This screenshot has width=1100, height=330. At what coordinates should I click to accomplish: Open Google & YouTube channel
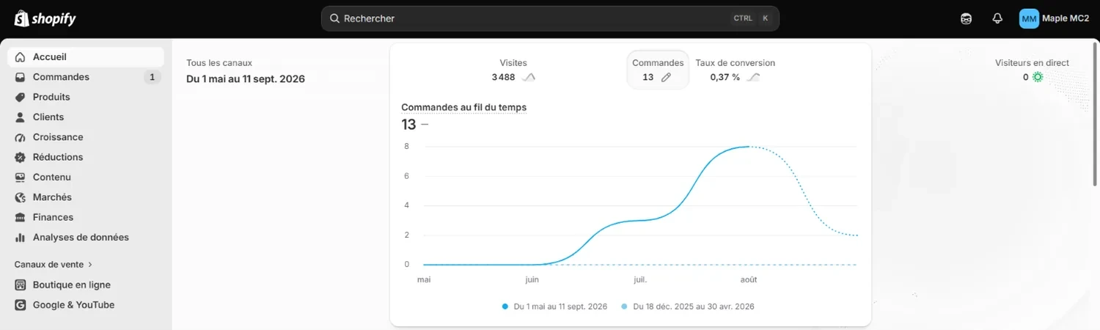(x=86, y=305)
